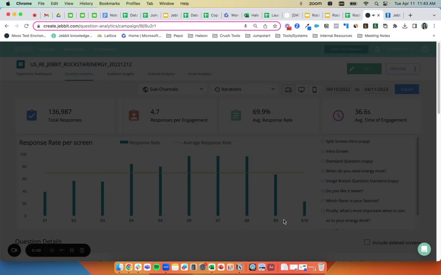
Task: Open the help question mark icon
Action: [x=425, y=49]
